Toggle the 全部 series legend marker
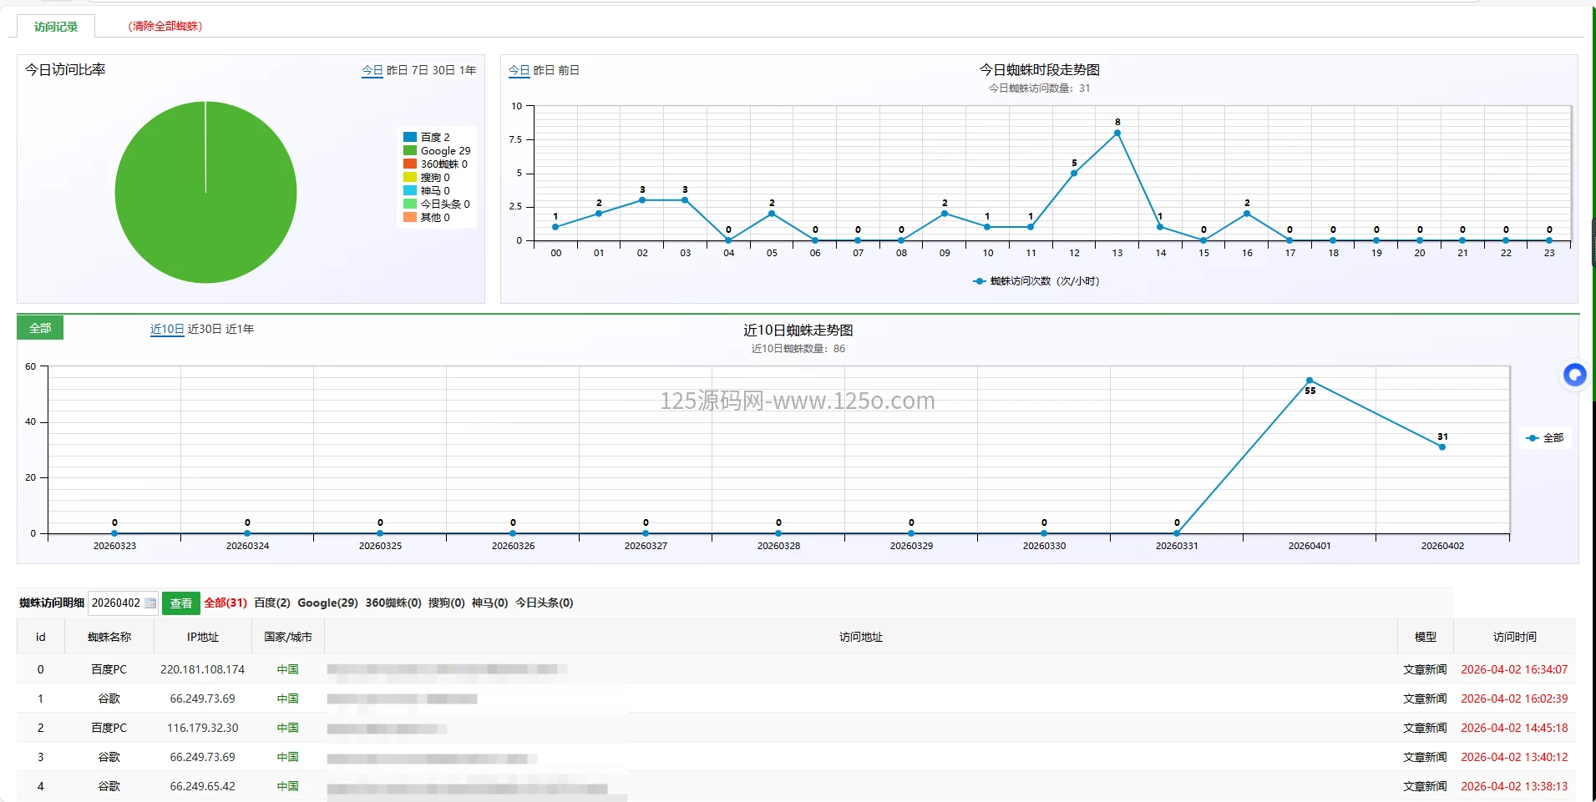The width and height of the screenshot is (1596, 802). point(1533,438)
